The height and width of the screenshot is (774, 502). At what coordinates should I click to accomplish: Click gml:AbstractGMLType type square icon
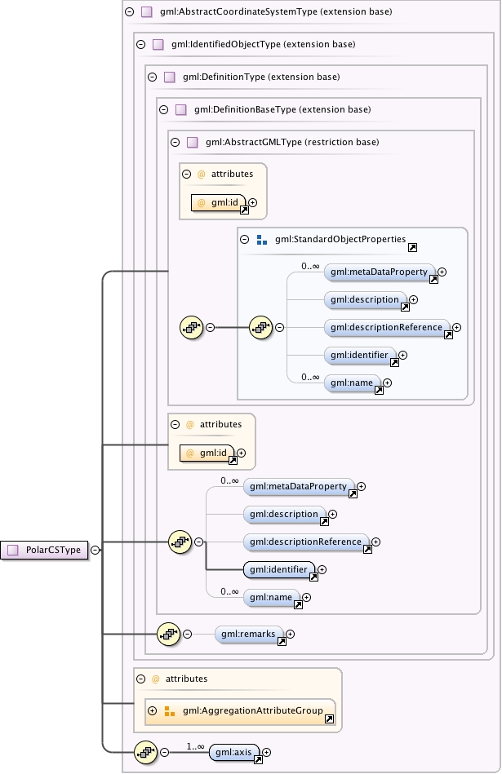(192, 142)
